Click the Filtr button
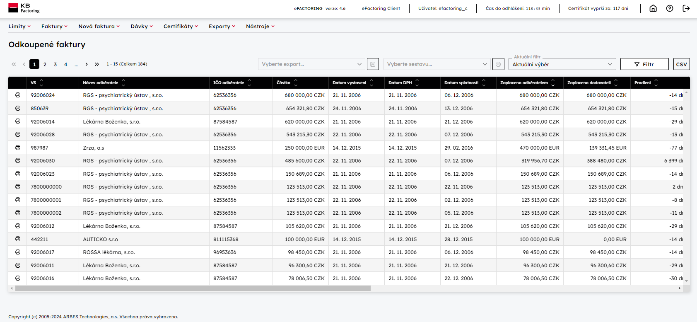697x322 pixels. coord(644,64)
